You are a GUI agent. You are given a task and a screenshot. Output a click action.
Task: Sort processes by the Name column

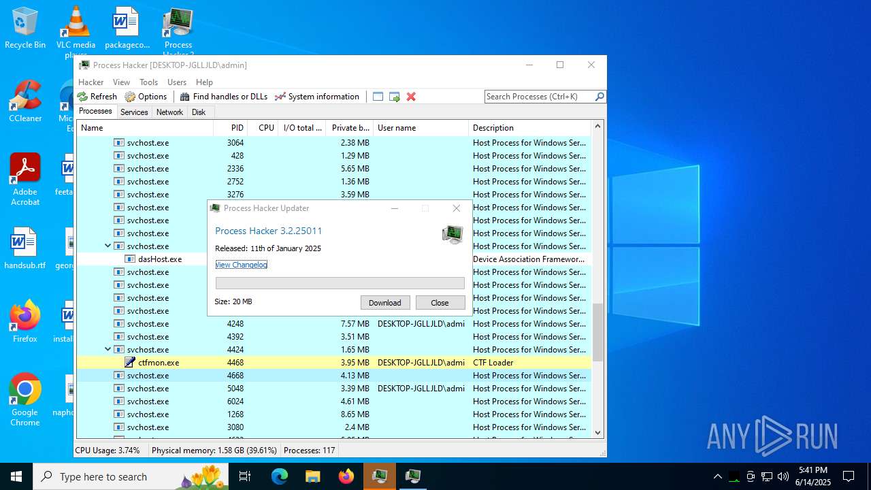tap(145, 128)
